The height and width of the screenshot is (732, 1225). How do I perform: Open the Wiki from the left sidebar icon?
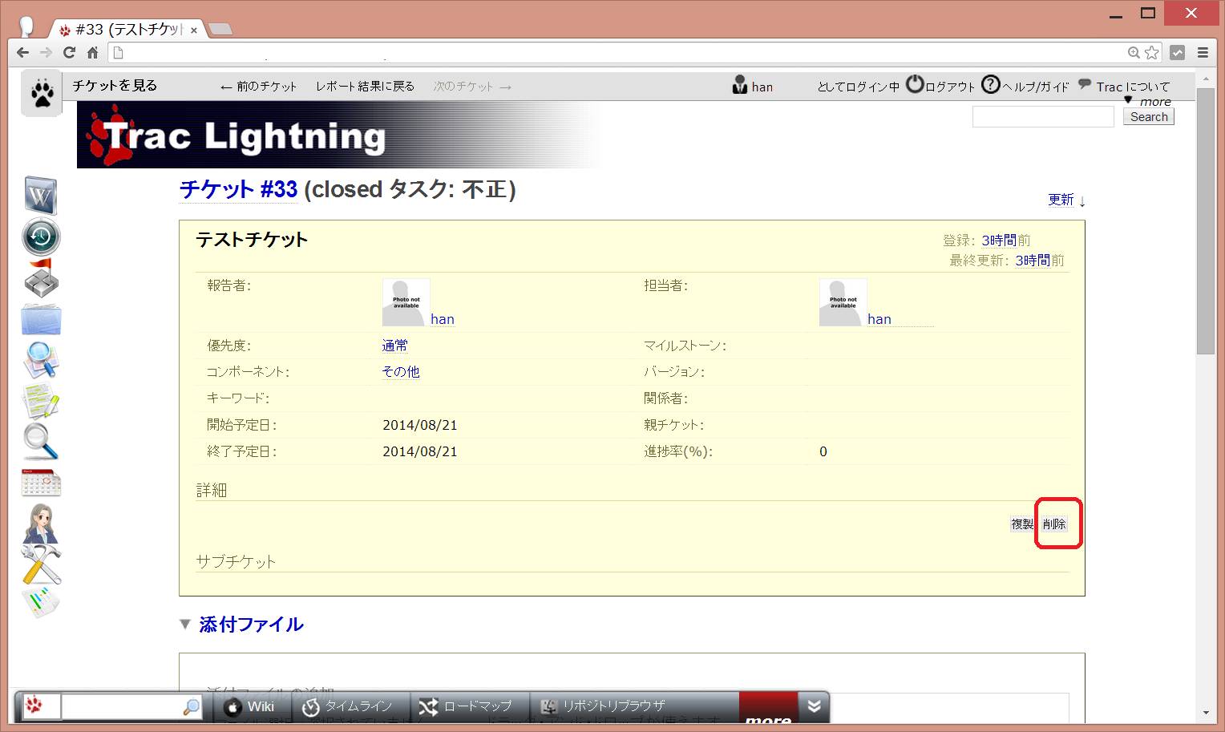(40, 195)
